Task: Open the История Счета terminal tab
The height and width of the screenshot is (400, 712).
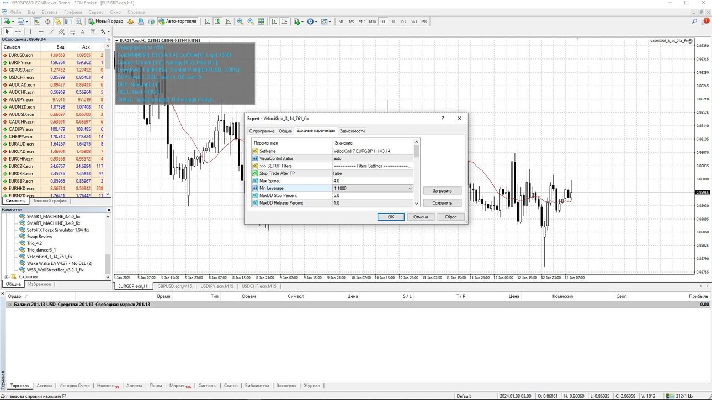Action: [x=75, y=386]
